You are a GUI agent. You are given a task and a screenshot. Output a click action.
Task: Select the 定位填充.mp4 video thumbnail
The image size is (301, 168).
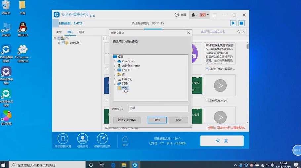220,85
